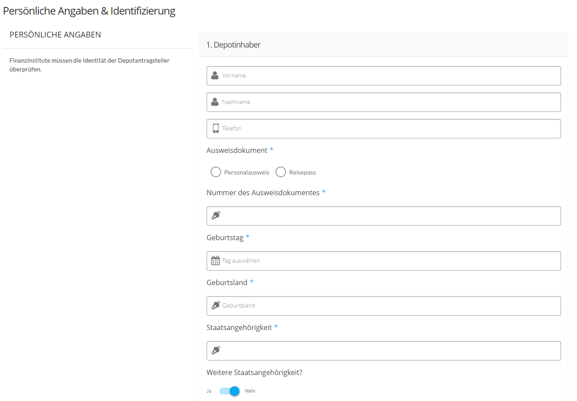This screenshot has height=401, width=577.
Task: Select the Personalausweis radio button
Action: point(216,172)
